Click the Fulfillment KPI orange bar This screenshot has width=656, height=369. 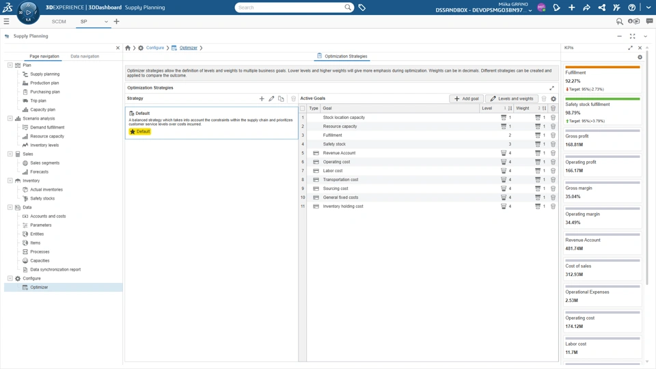(x=603, y=67)
